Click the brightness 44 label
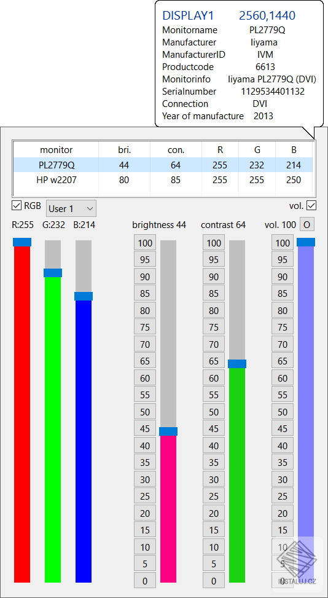This screenshot has height=598, width=328. click(x=159, y=225)
